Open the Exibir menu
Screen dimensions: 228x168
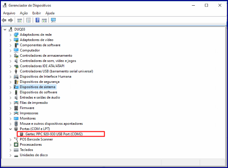pyautogui.click(x=37, y=13)
